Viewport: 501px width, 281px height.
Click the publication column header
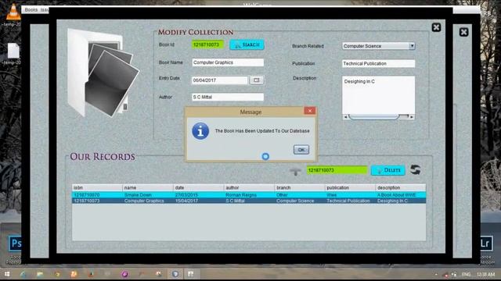350,187
